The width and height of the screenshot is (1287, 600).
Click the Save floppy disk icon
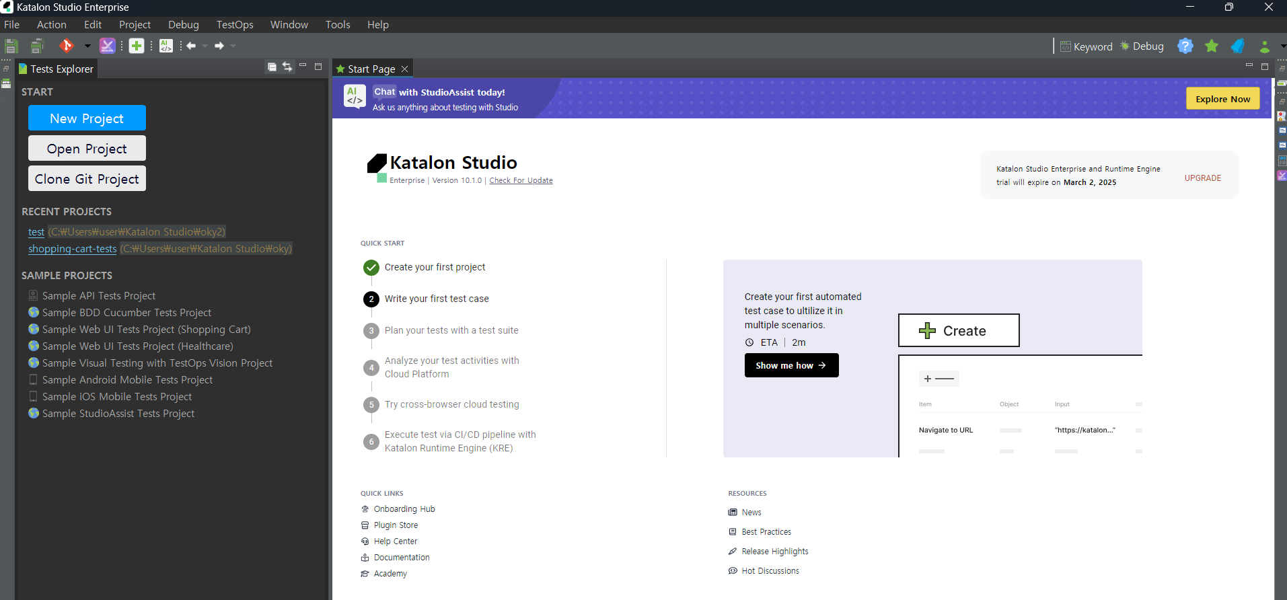pyautogui.click(x=11, y=46)
